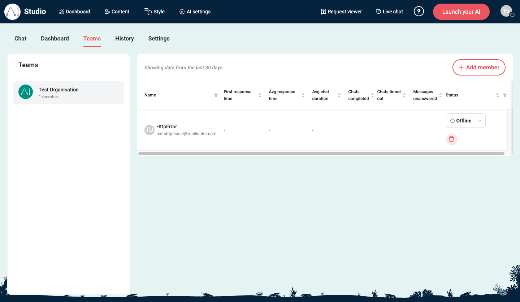The image size is (520, 302).
Task: Open AI settings using the gear icon
Action: pos(182,12)
